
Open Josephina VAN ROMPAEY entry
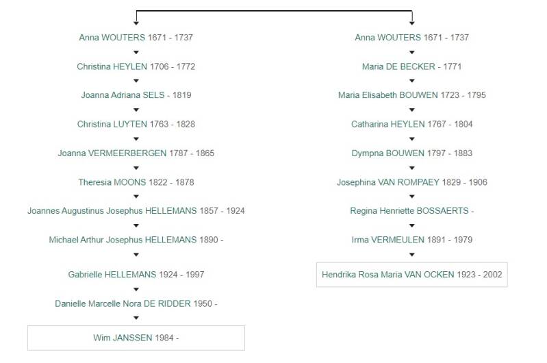(x=411, y=182)
